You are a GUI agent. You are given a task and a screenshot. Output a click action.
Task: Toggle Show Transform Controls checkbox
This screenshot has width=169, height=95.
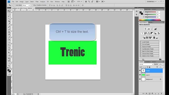tap(32, 5)
